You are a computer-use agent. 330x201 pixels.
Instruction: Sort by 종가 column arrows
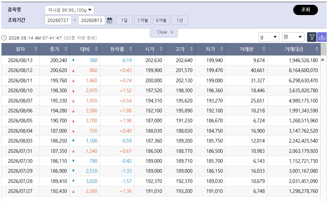click(x=66, y=49)
